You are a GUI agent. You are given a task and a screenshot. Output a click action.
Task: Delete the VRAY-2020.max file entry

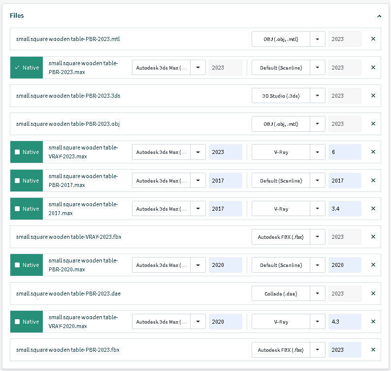click(373, 322)
